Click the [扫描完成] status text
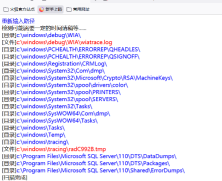Image resolution: width=222 pixels, height=181 pixels. [14, 177]
